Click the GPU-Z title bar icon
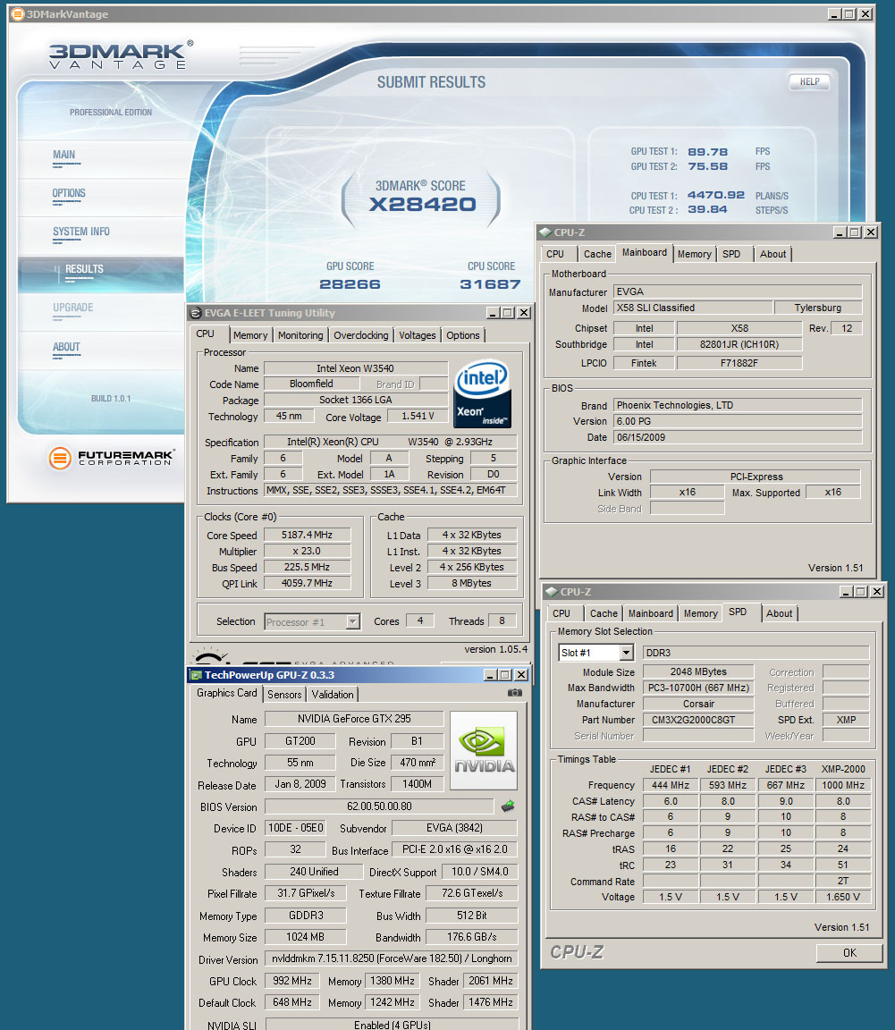This screenshot has width=895, height=1030. point(196,675)
